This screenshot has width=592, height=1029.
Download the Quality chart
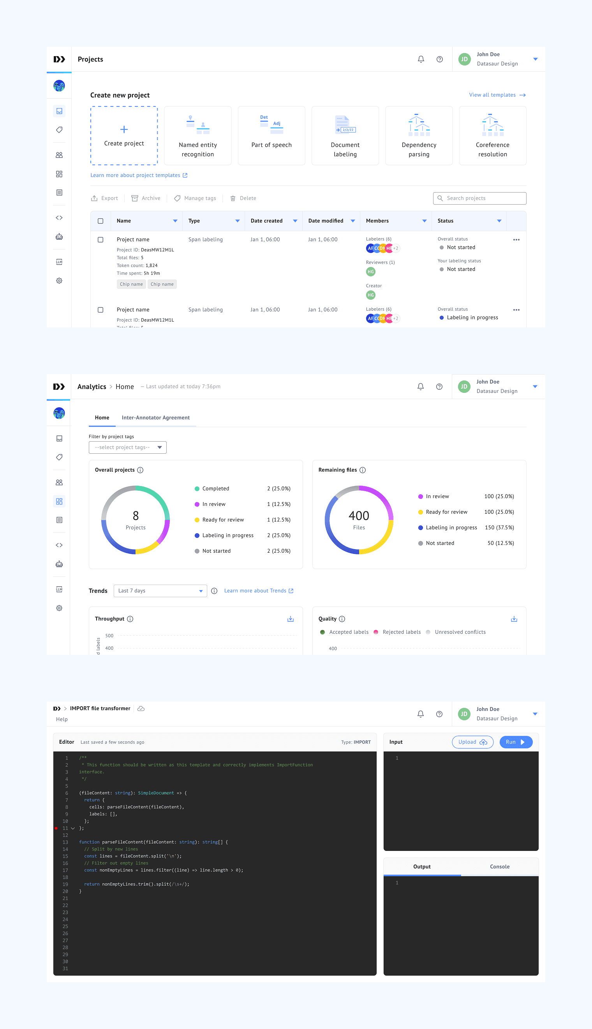point(514,619)
